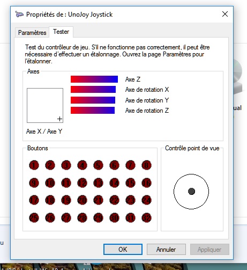Click button indicator 8
The height and width of the screenshot is (270, 247).
point(146,165)
